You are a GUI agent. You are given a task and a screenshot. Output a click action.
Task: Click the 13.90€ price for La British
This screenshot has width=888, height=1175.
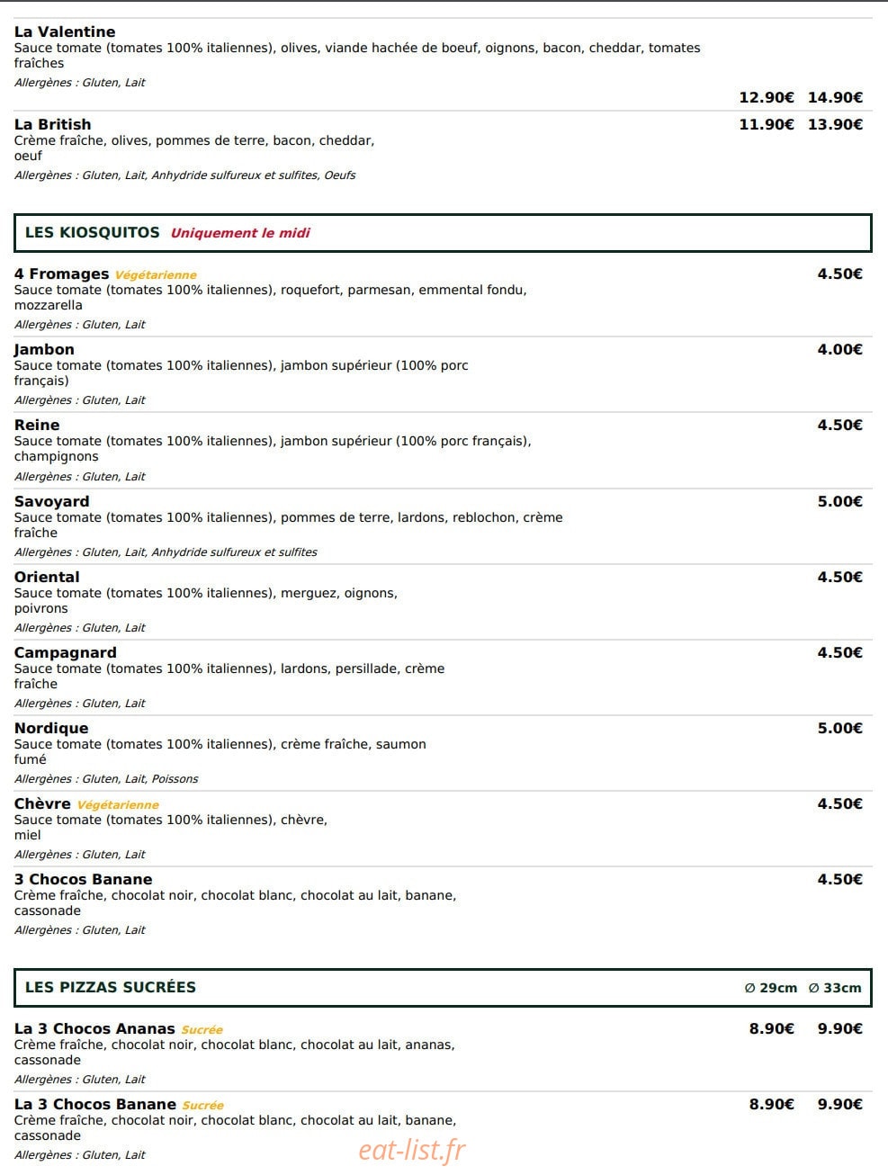(x=835, y=124)
